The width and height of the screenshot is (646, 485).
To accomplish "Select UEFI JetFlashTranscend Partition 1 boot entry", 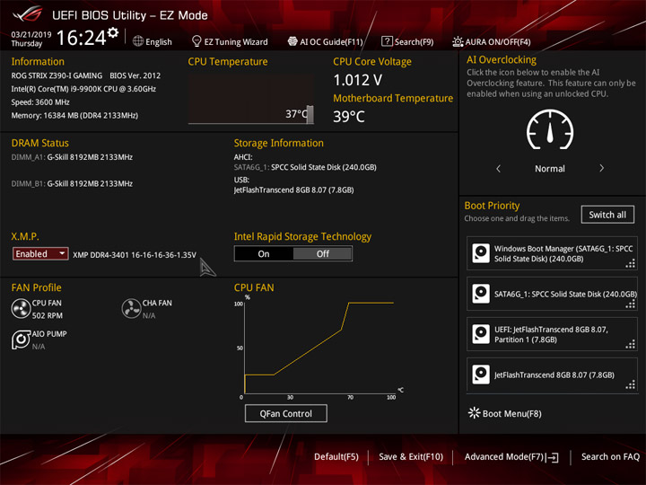I will click(552, 334).
